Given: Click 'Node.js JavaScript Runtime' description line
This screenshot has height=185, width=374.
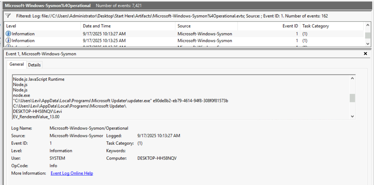Looking at the screenshot, I should click(39, 79).
